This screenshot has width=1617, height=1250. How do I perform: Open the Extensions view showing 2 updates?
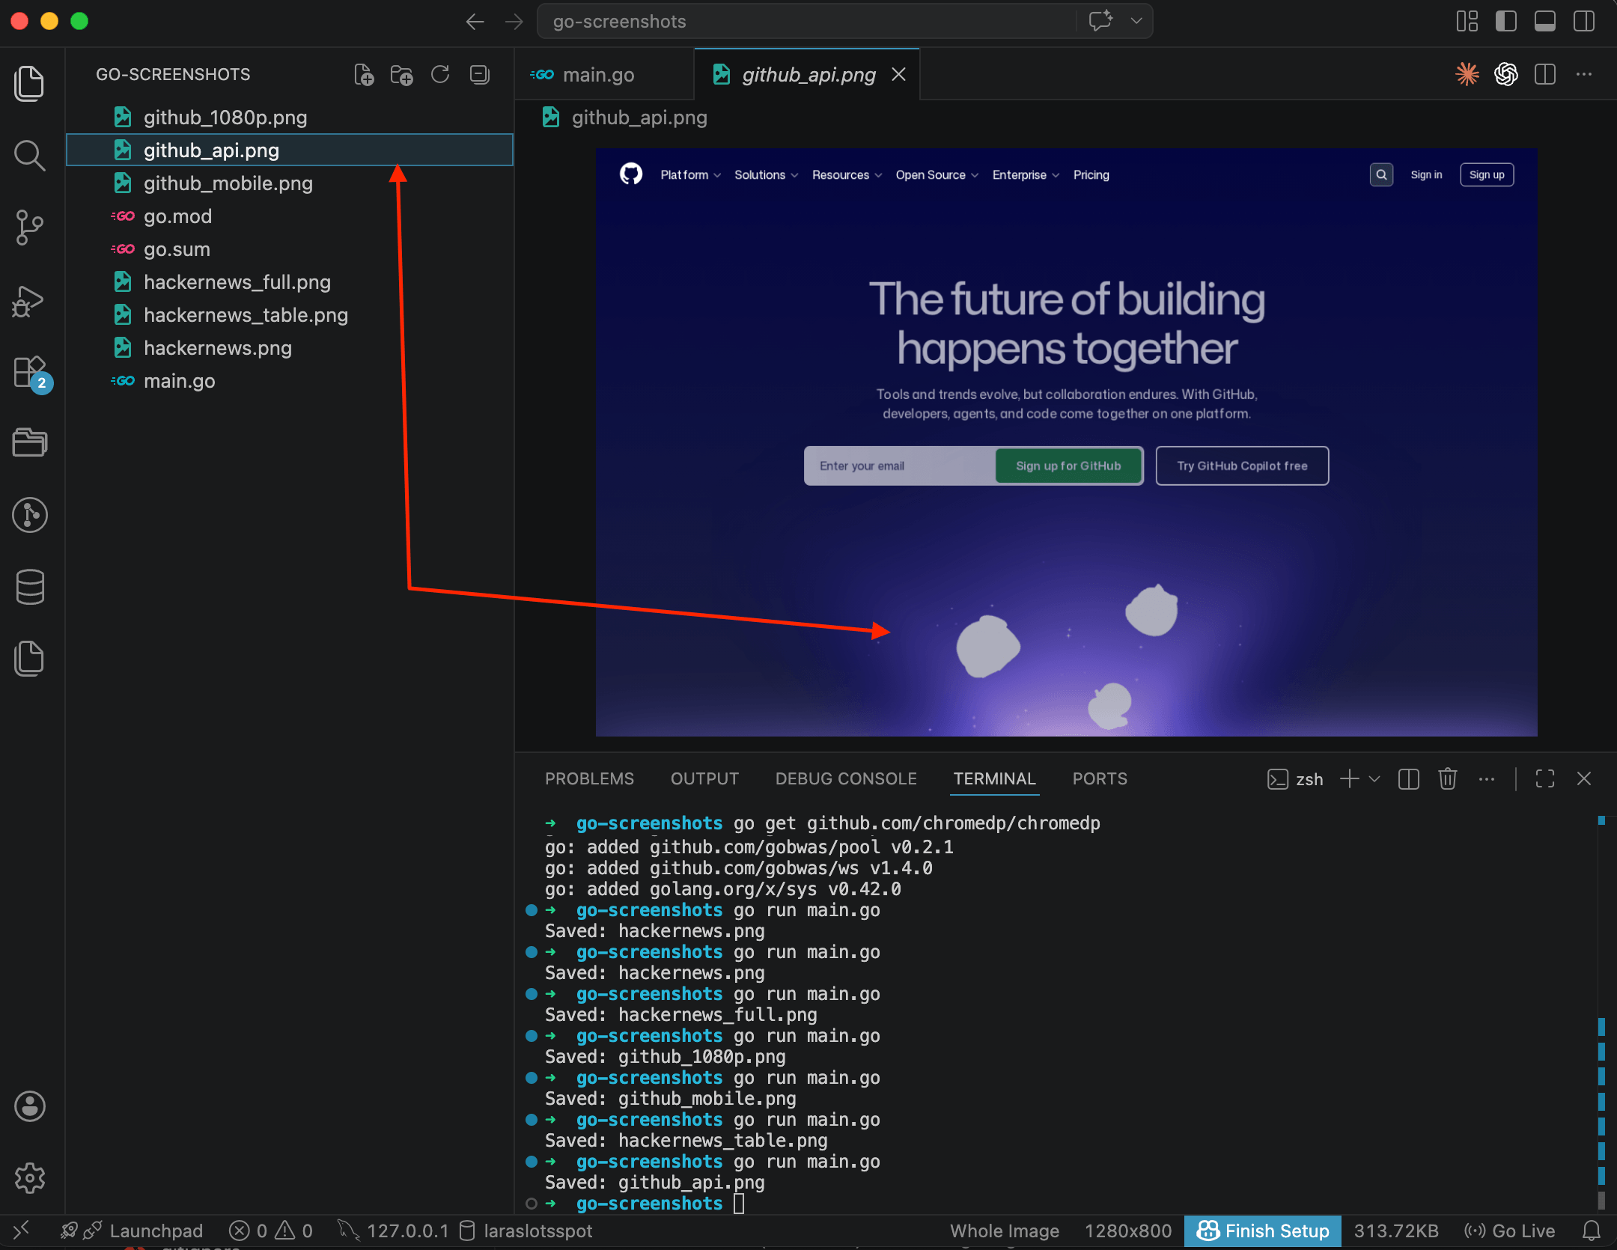click(30, 373)
